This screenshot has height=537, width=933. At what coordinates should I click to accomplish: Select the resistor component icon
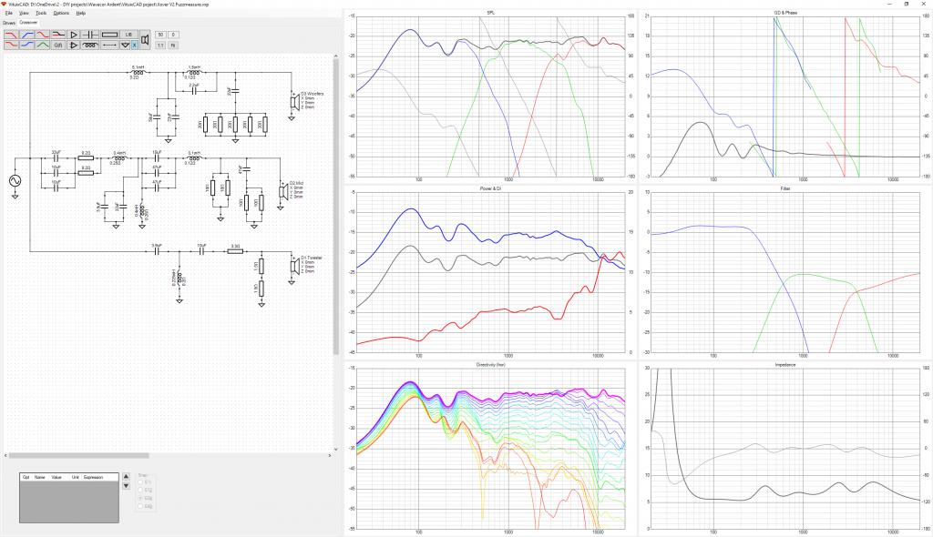pos(109,35)
